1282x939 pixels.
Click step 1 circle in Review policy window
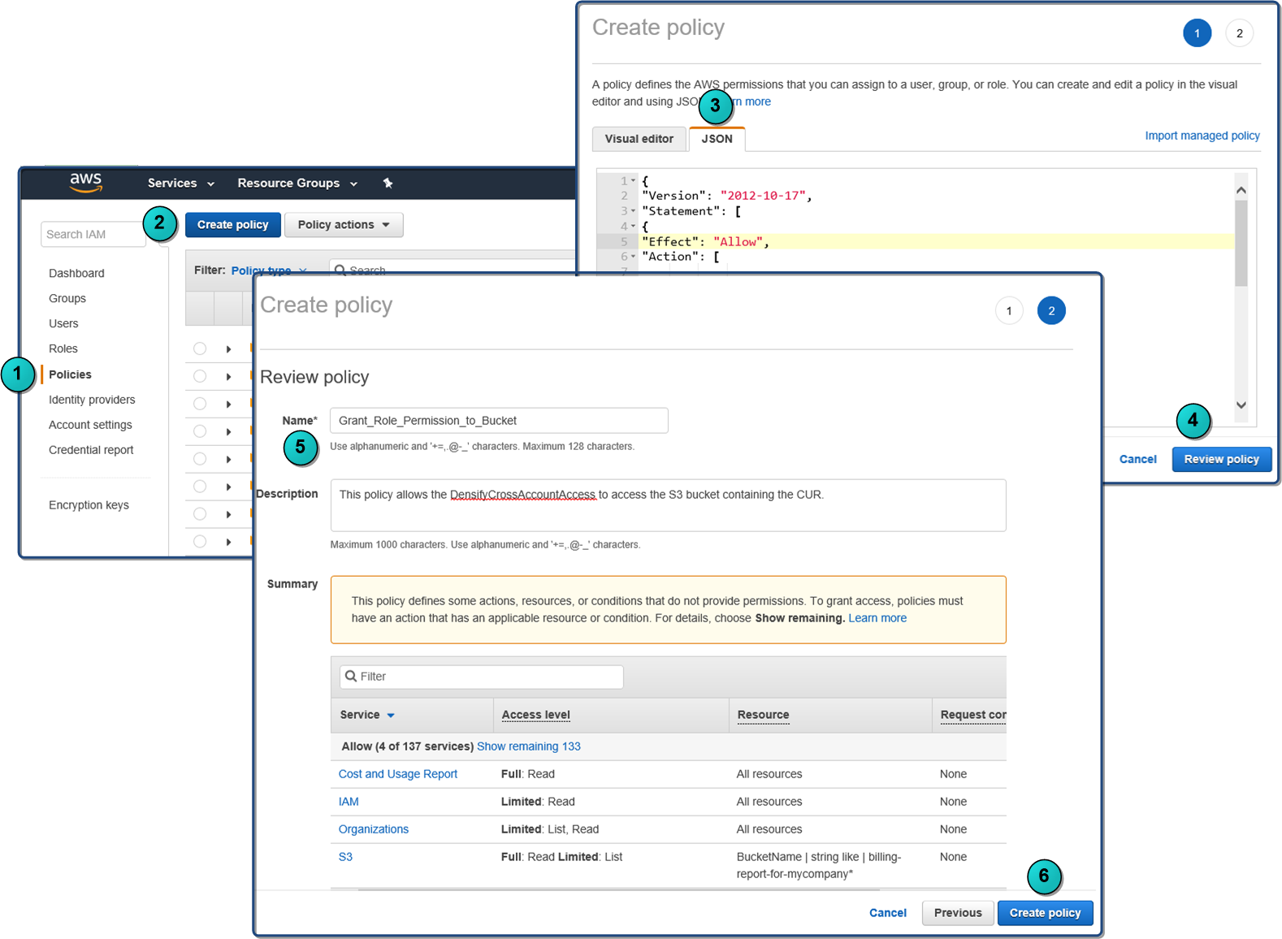(x=1009, y=310)
